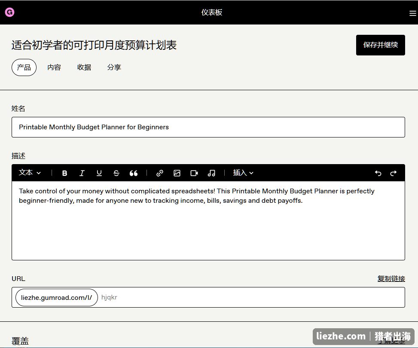Image resolution: width=418 pixels, height=348 pixels.
Task: Insert a hyperlink via link icon
Action: click(x=160, y=173)
